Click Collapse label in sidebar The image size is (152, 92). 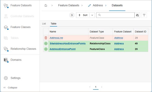click(12, 87)
